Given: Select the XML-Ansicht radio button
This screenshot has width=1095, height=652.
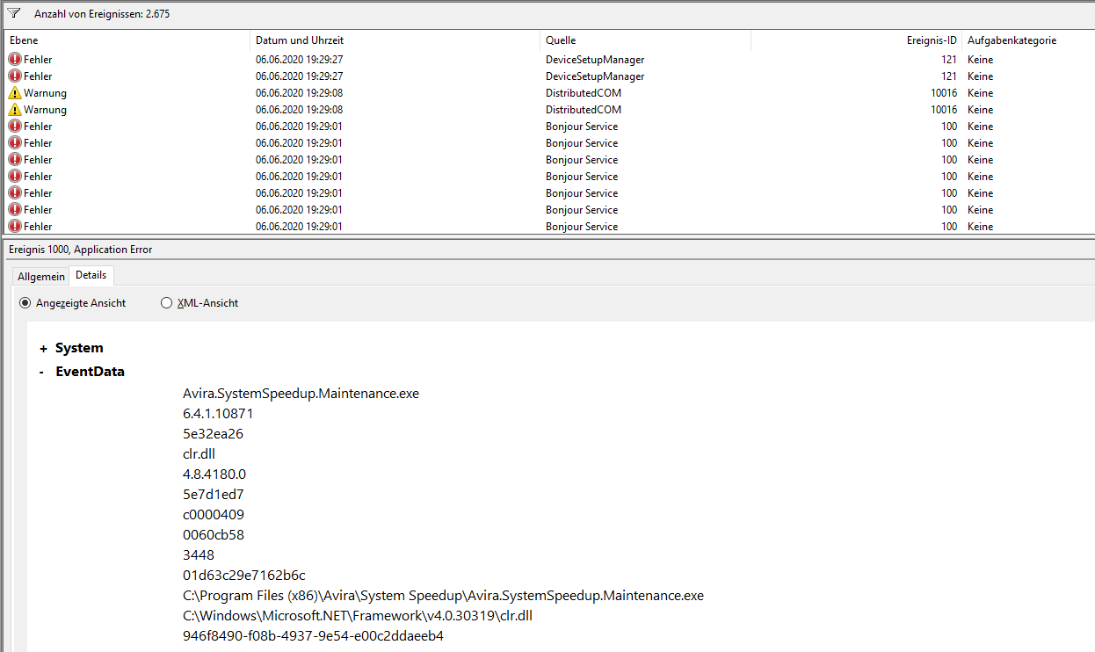Looking at the screenshot, I should pyautogui.click(x=167, y=303).
